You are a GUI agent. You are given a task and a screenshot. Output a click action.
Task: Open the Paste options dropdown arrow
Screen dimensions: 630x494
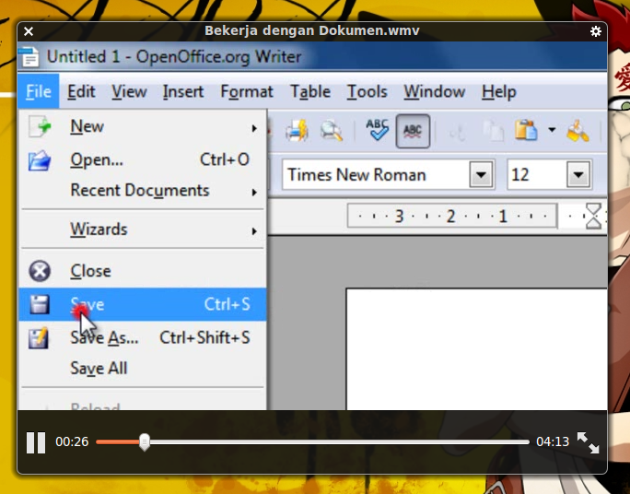pyautogui.click(x=552, y=131)
